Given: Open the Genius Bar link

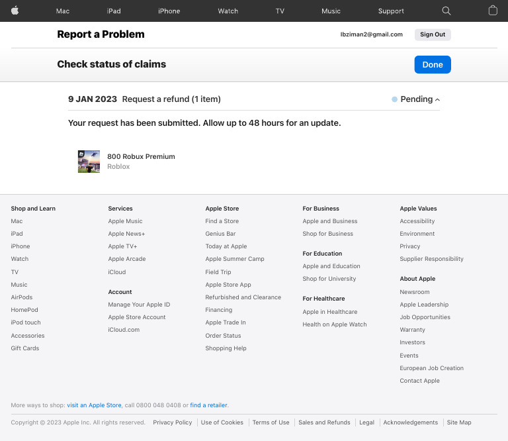Looking at the screenshot, I should [220, 234].
